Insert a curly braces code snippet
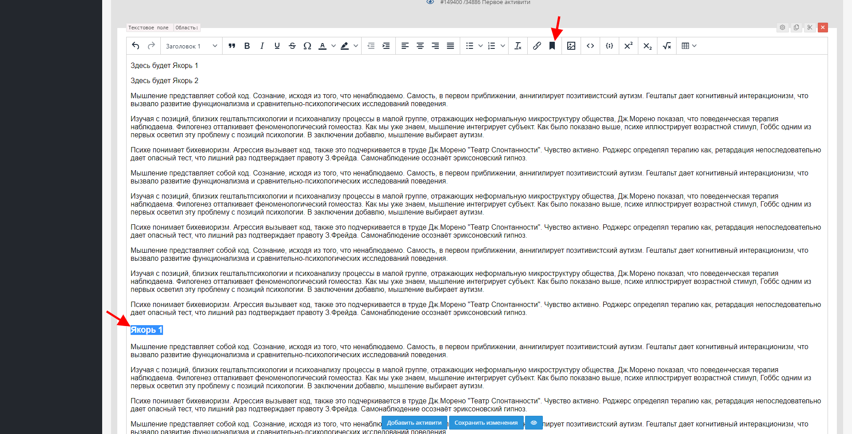 click(609, 46)
